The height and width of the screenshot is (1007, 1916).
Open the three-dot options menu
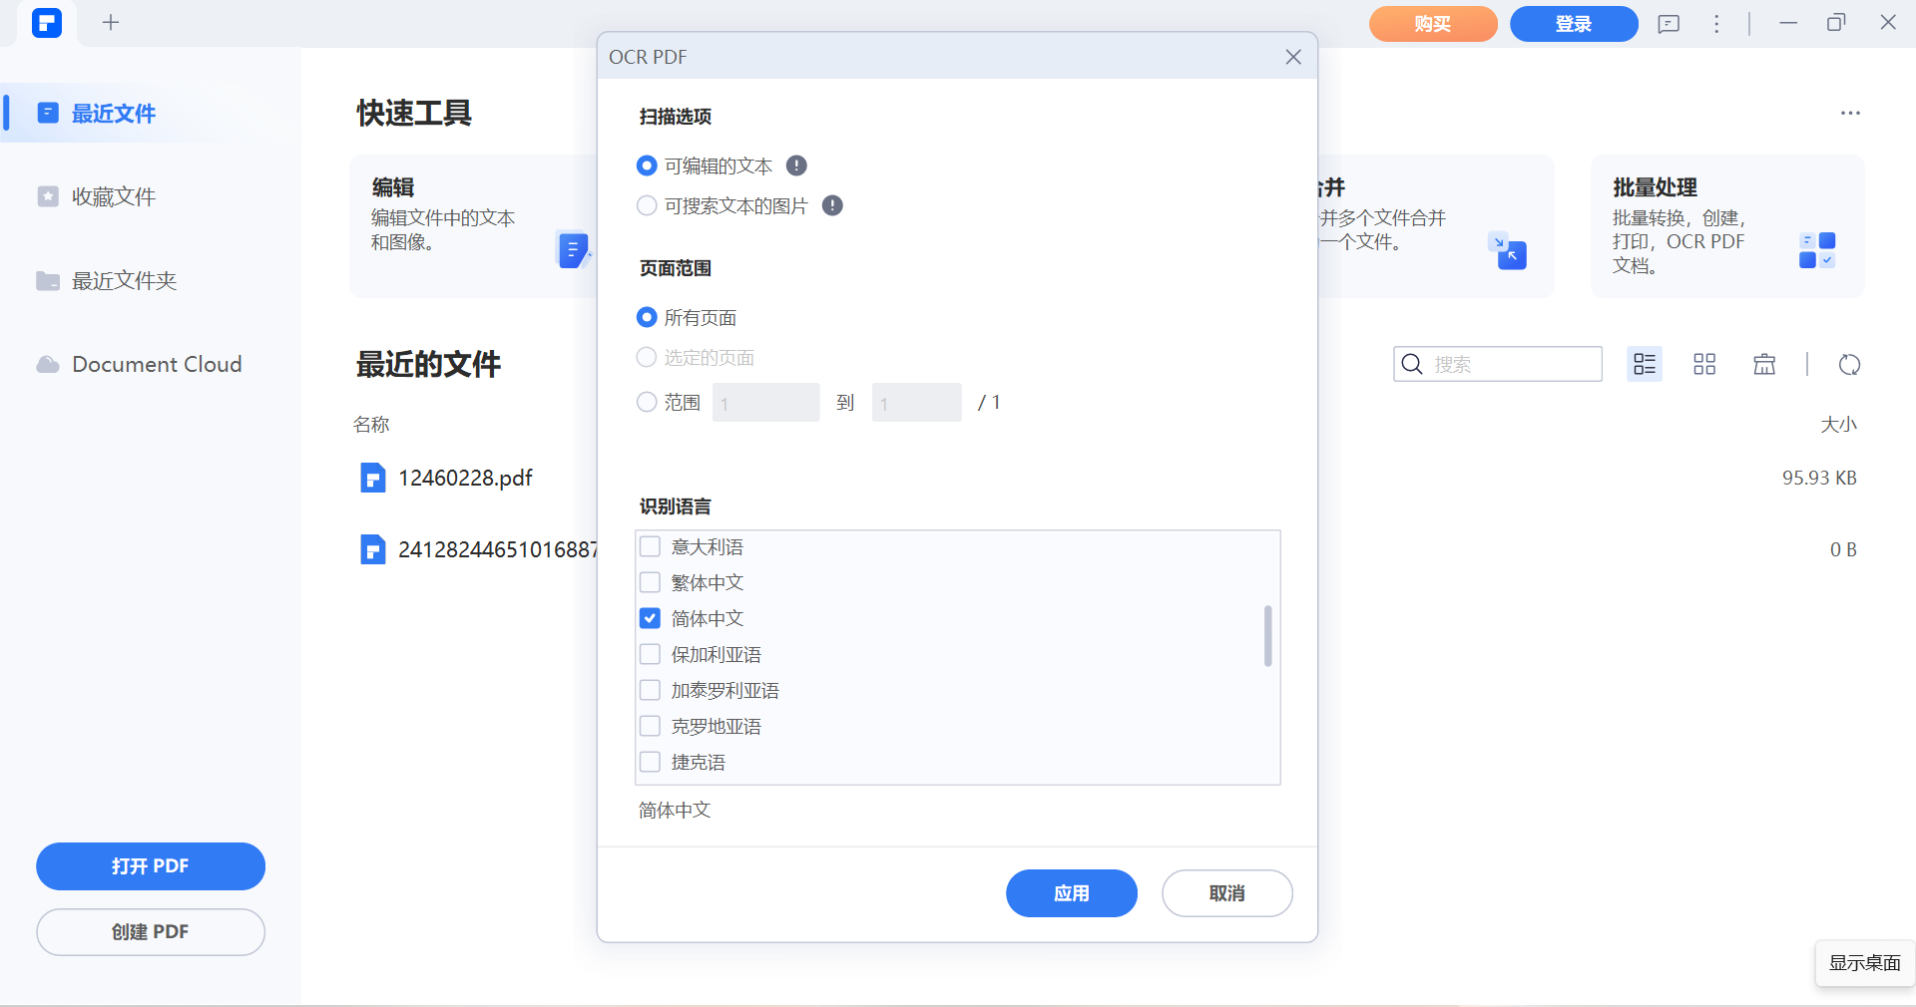1716,23
